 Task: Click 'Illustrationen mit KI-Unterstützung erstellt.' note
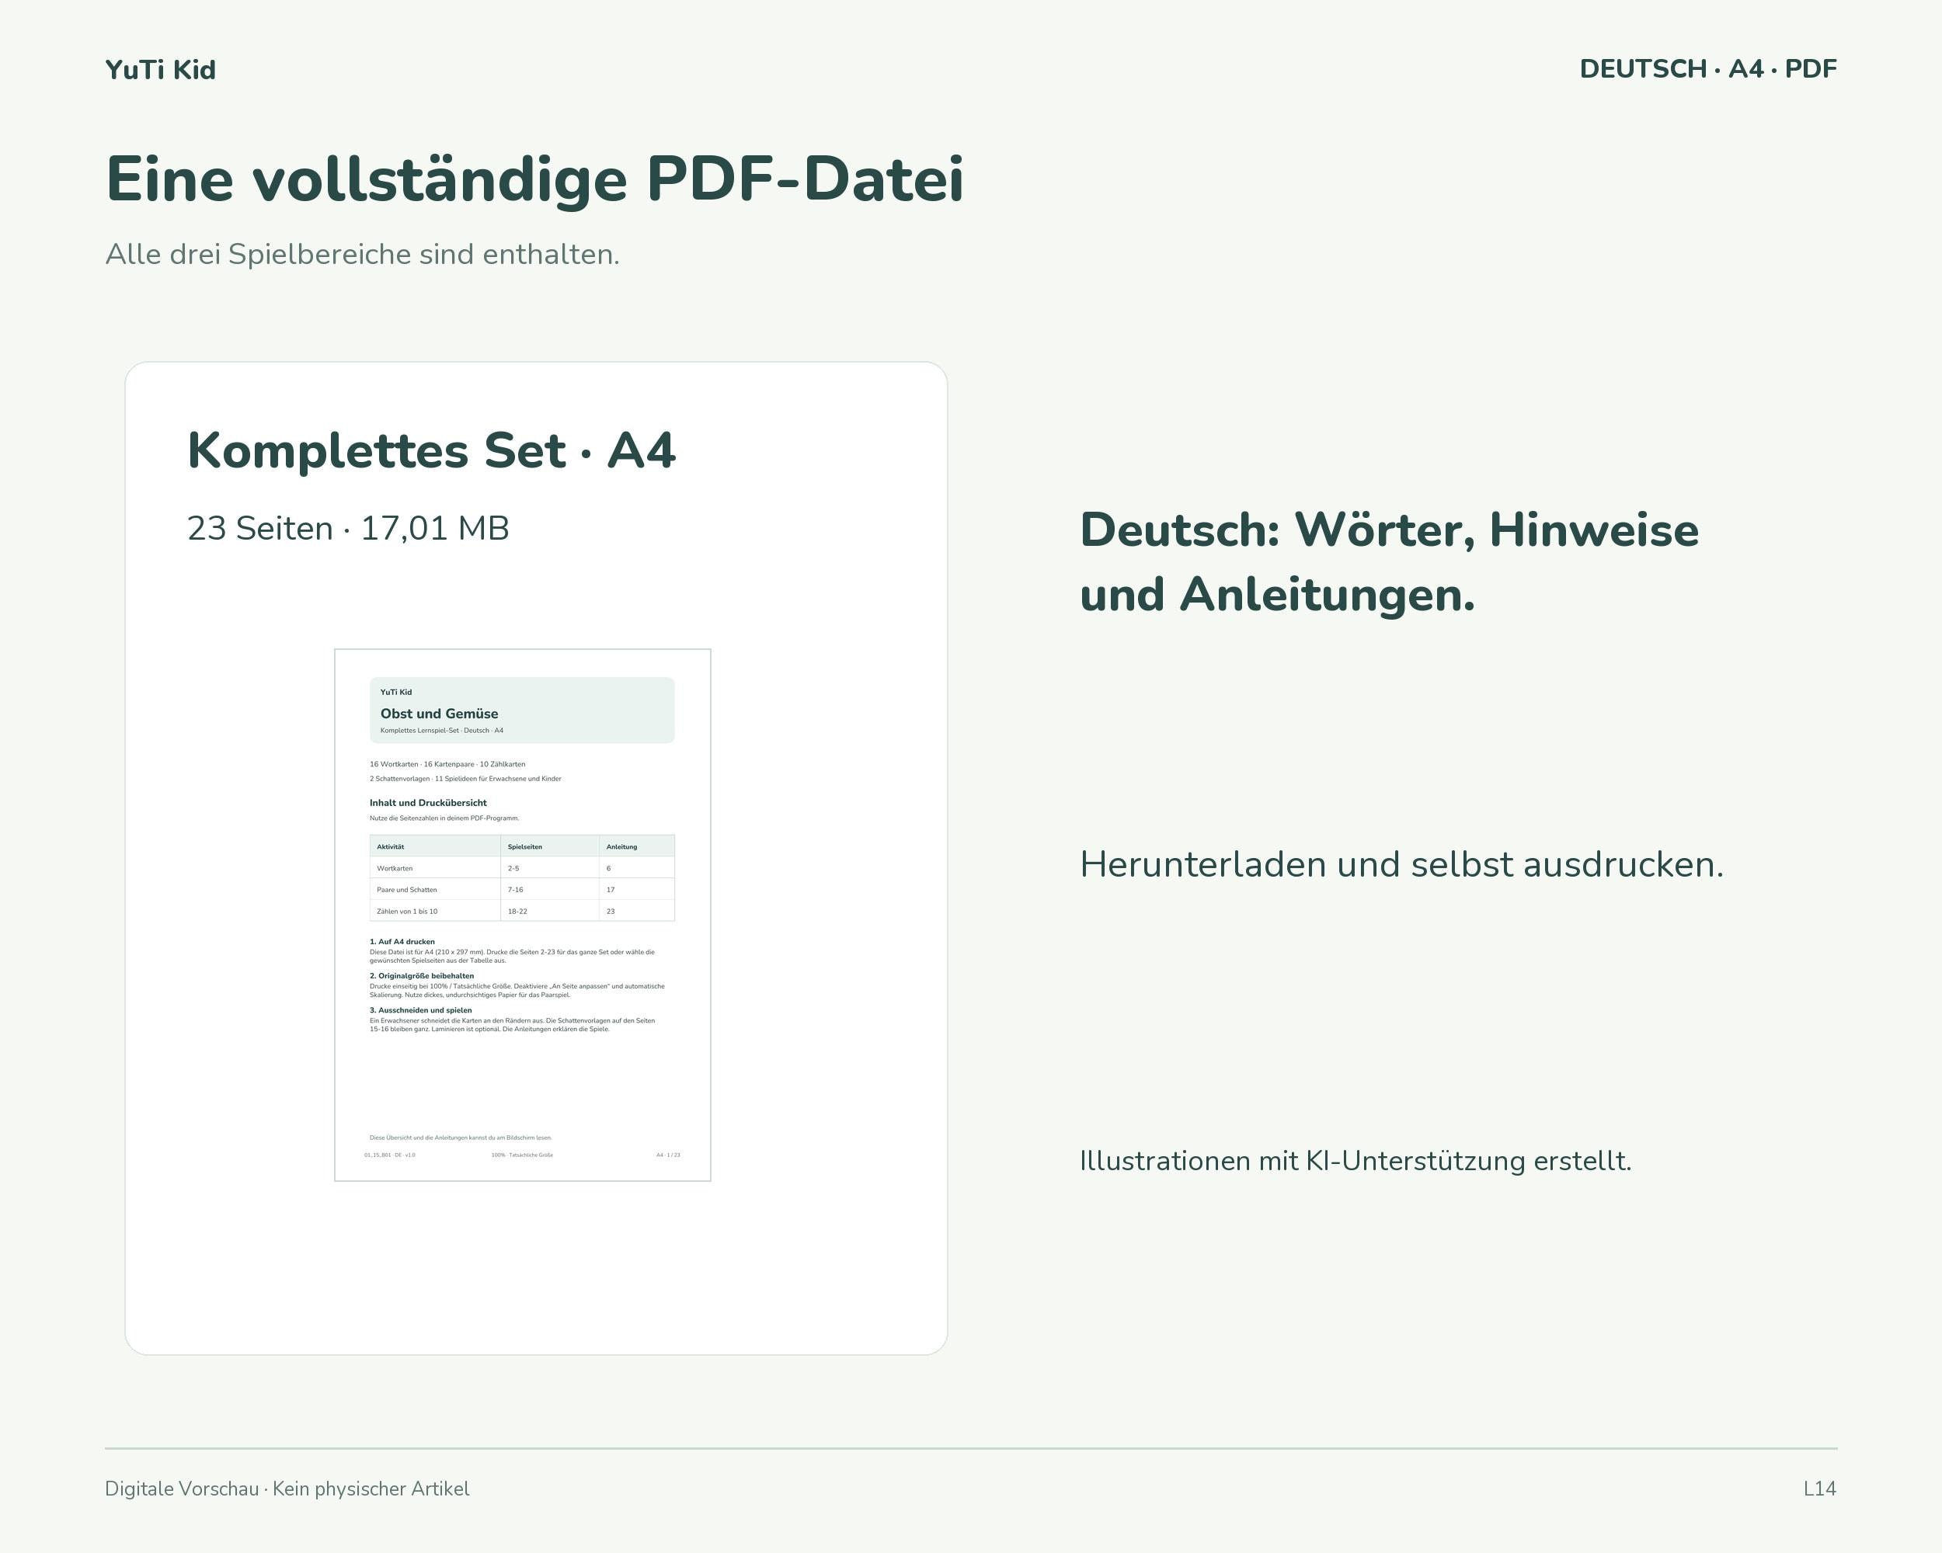pos(1356,1160)
